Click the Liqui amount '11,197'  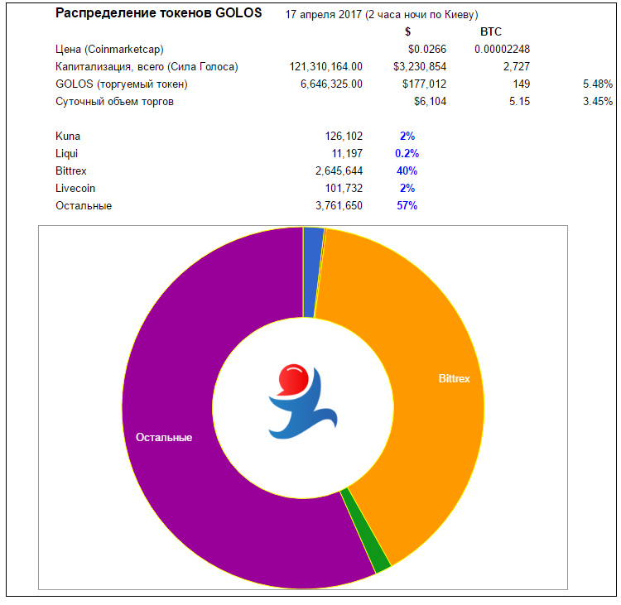point(347,154)
